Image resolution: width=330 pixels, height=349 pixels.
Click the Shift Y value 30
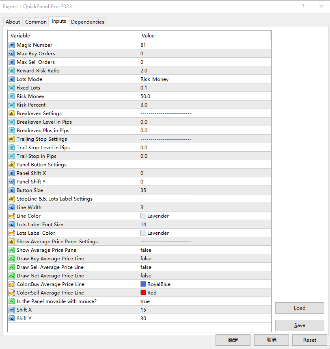coord(205,318)
